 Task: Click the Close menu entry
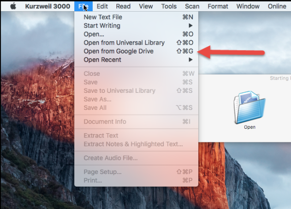pos(136,73)
